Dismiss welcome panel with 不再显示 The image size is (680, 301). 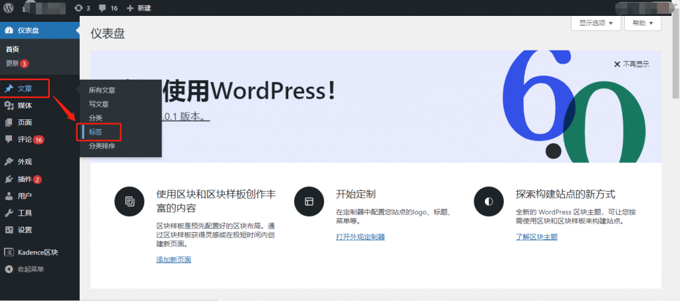(632, 64)
